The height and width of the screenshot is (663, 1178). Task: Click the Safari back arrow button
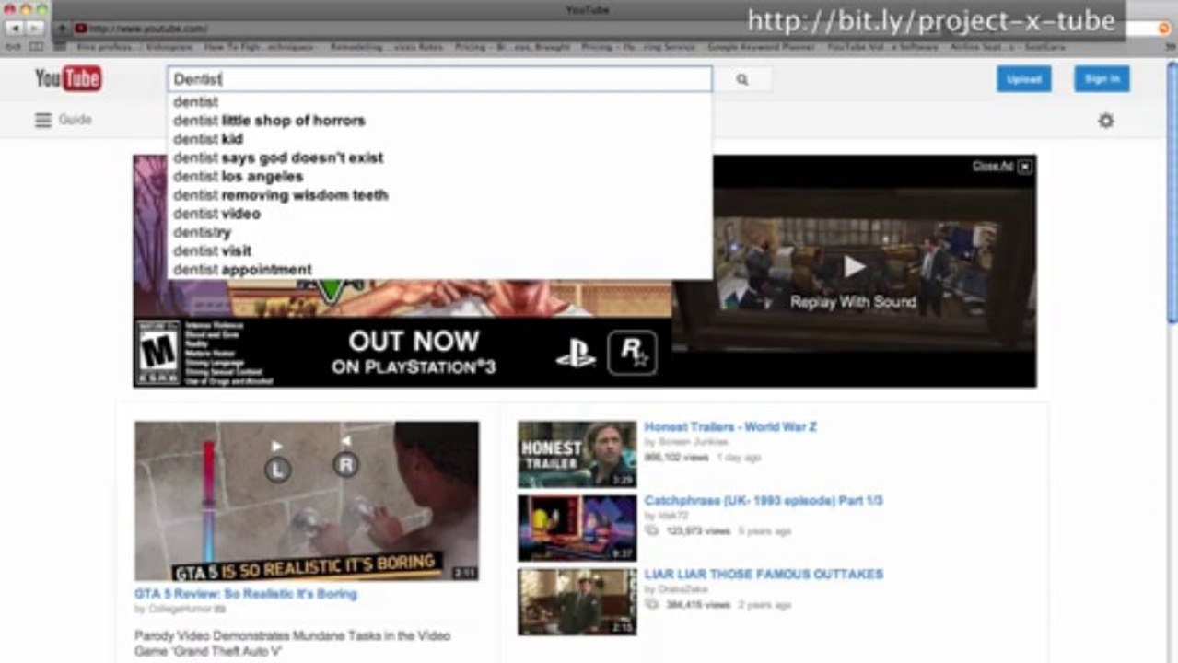(14, 29)
